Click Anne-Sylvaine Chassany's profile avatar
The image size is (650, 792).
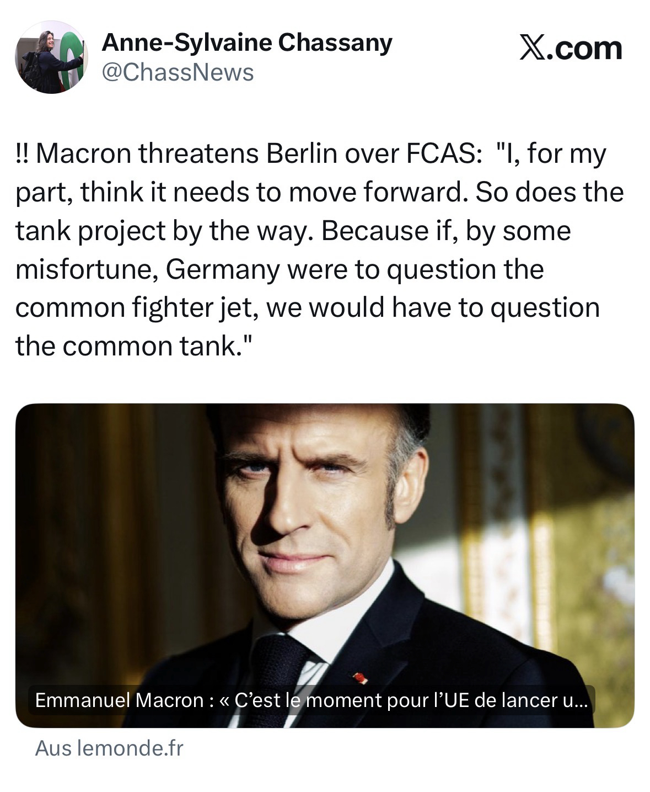point(51,57)
